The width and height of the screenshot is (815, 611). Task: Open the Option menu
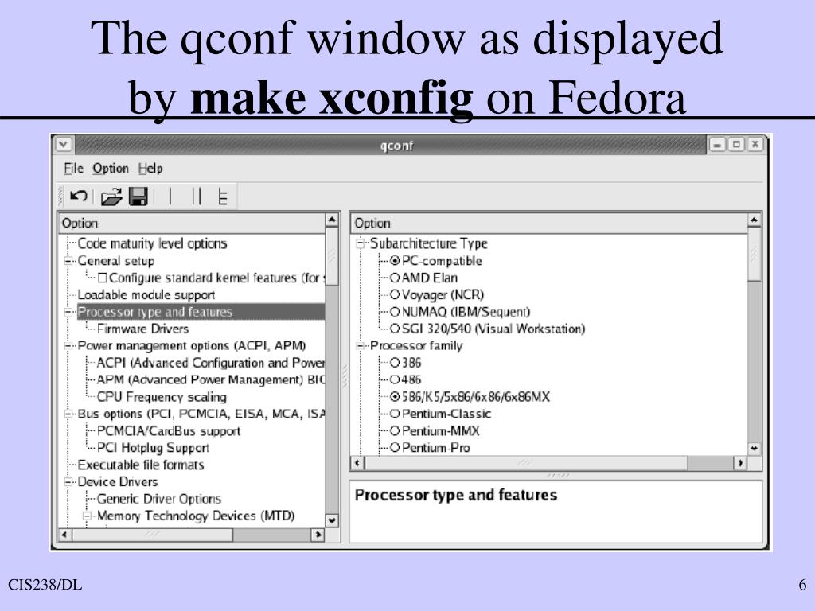[110, 169]
